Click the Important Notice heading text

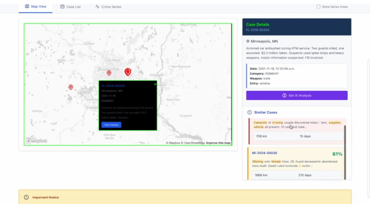click(x=45, y=198)
